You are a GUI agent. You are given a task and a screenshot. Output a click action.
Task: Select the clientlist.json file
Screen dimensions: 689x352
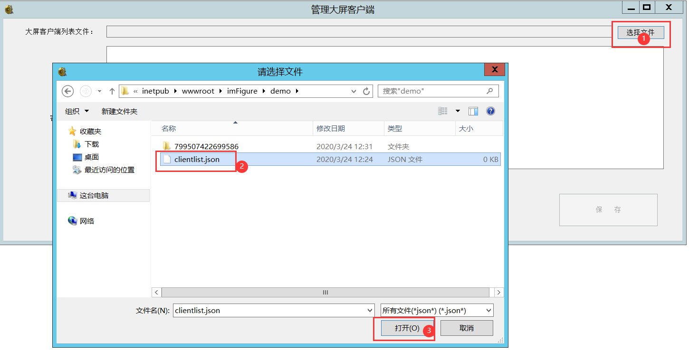197,160
